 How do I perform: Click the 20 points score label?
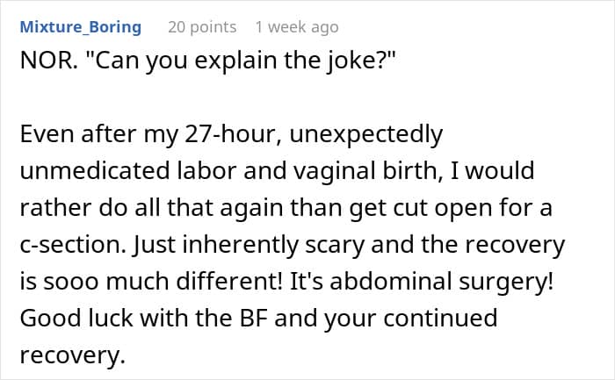(x=202, y=27)
